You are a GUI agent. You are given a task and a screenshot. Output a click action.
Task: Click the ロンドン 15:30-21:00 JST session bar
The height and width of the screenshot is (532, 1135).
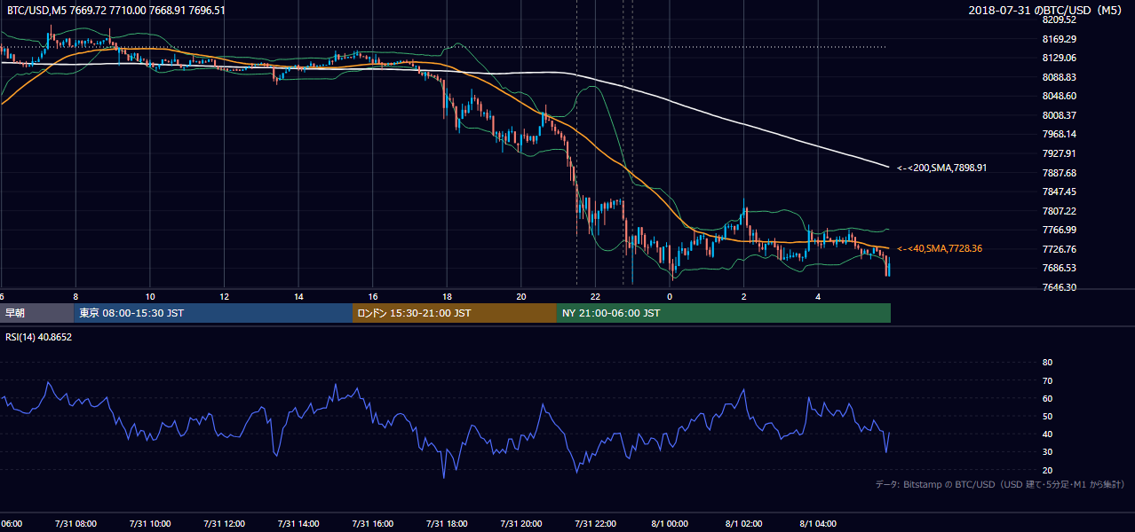(x=455, y=313)
